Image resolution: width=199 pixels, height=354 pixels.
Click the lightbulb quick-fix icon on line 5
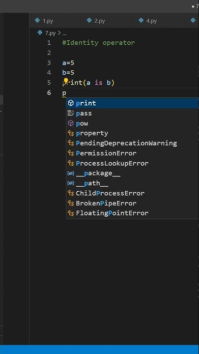(x=66, y=81)
